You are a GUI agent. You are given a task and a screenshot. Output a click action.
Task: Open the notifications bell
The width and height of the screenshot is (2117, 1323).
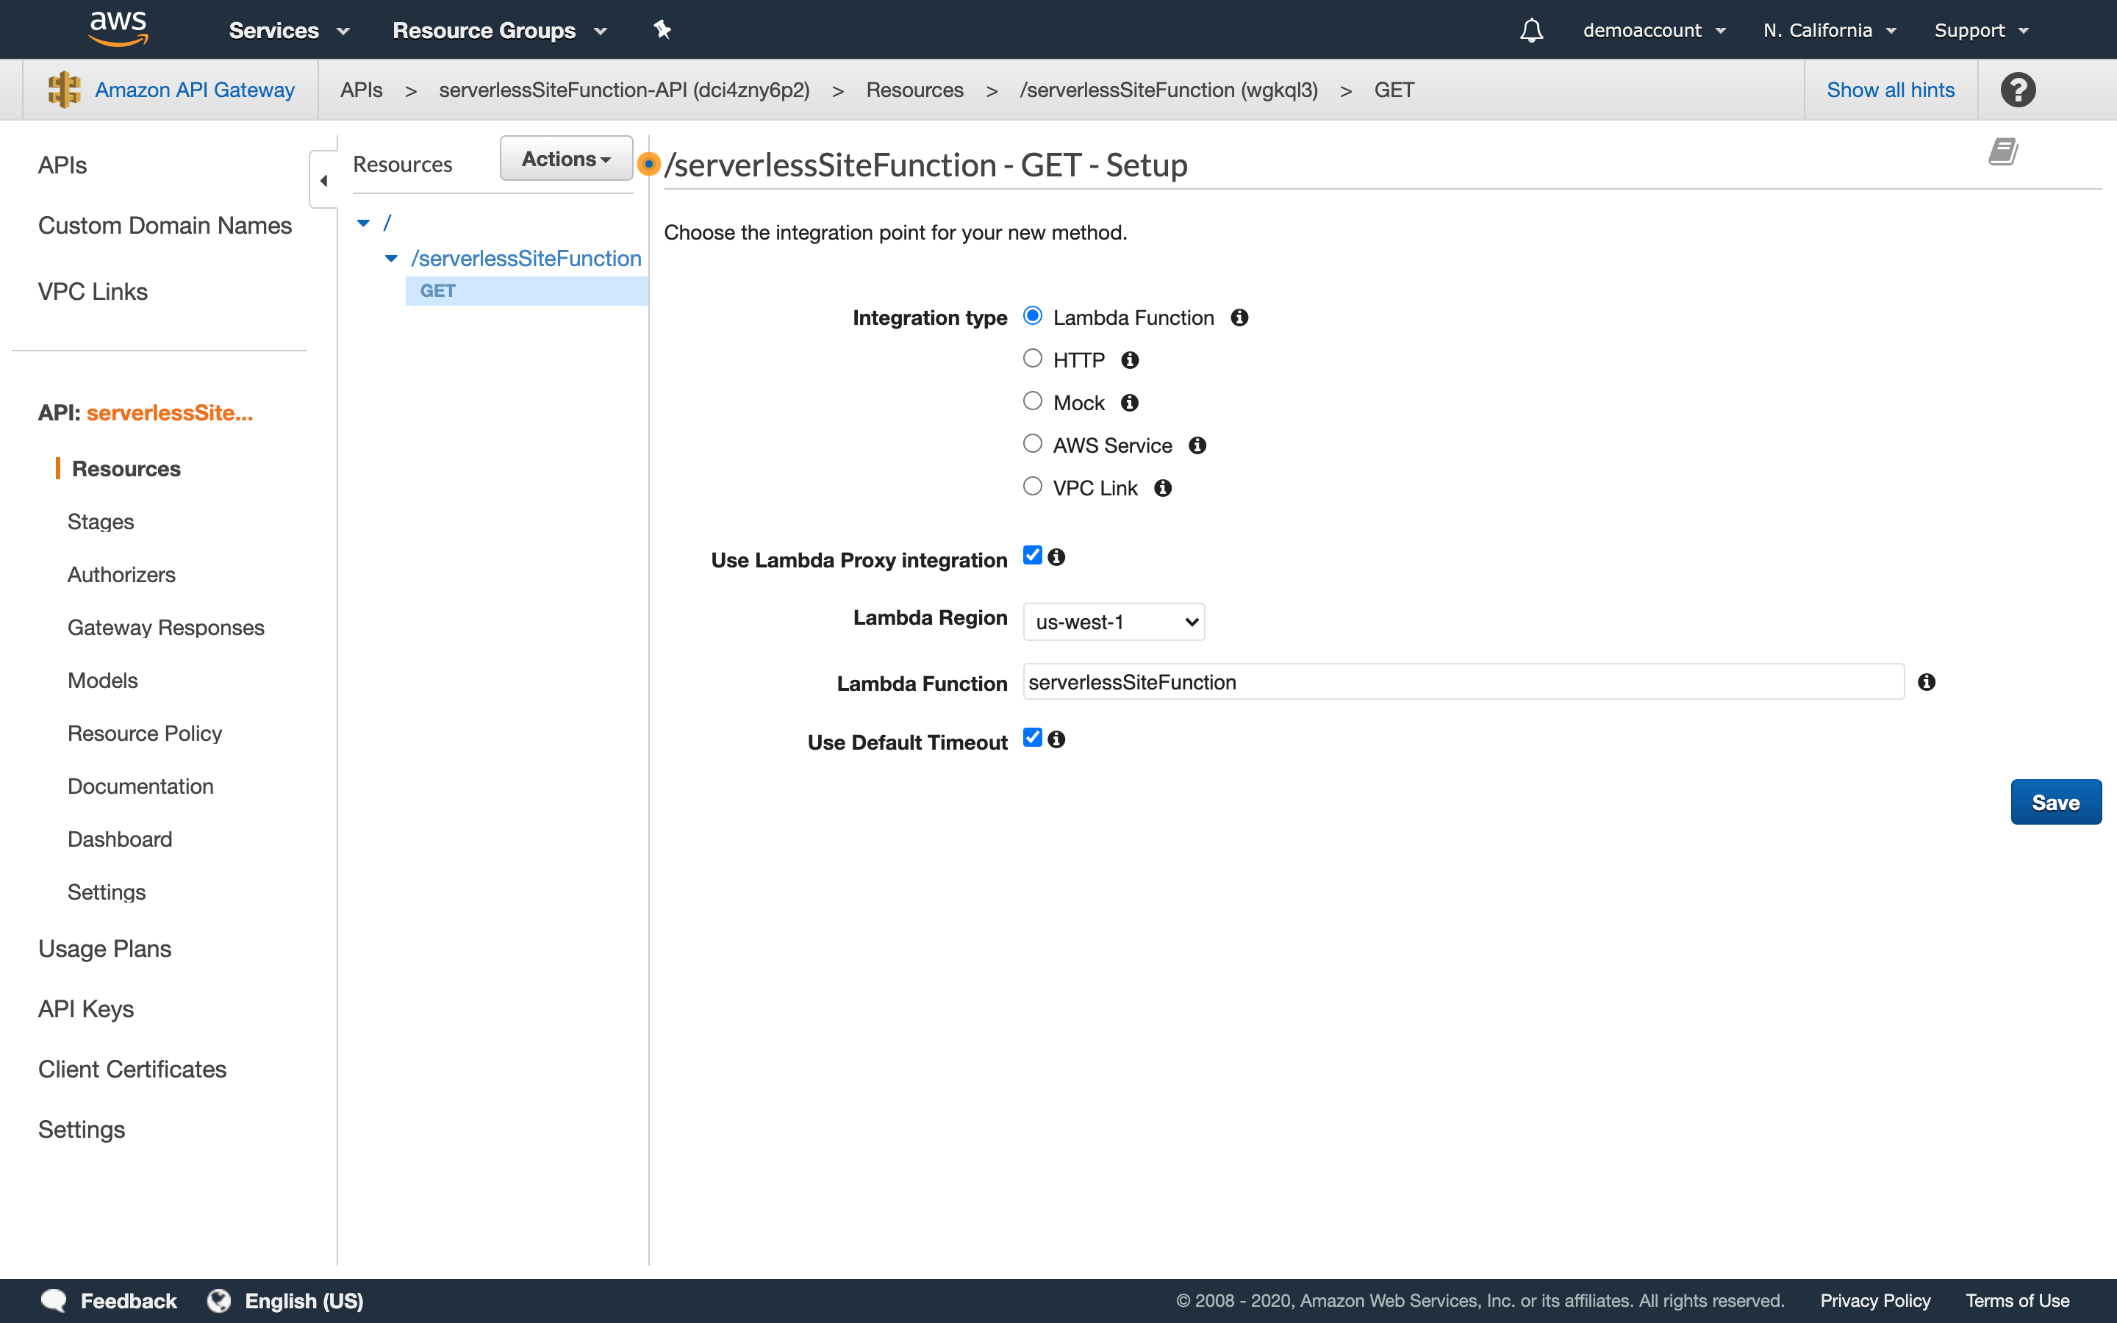pos(1531,31)
